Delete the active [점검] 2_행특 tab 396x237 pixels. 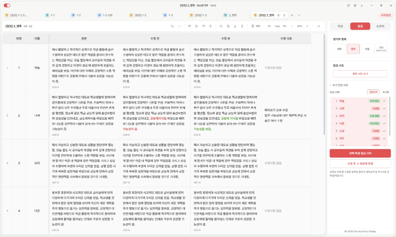(284, 15)
